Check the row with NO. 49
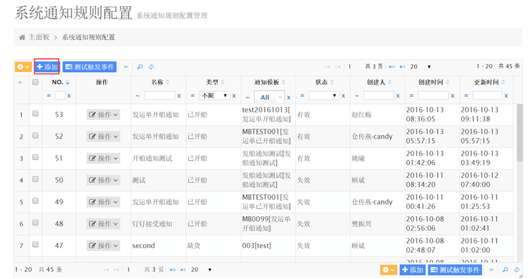 (x=35, y=201)
